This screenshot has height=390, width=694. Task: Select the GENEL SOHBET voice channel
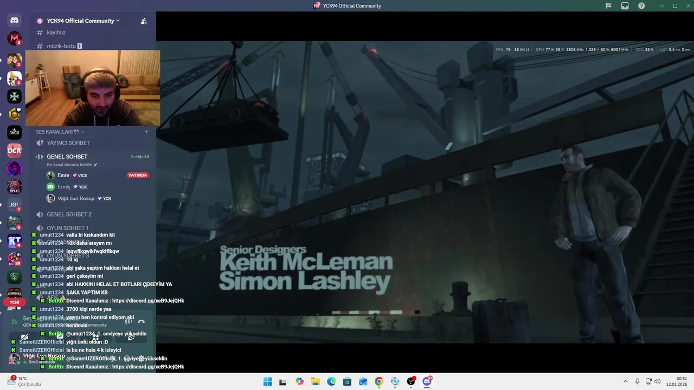point(67,157)
